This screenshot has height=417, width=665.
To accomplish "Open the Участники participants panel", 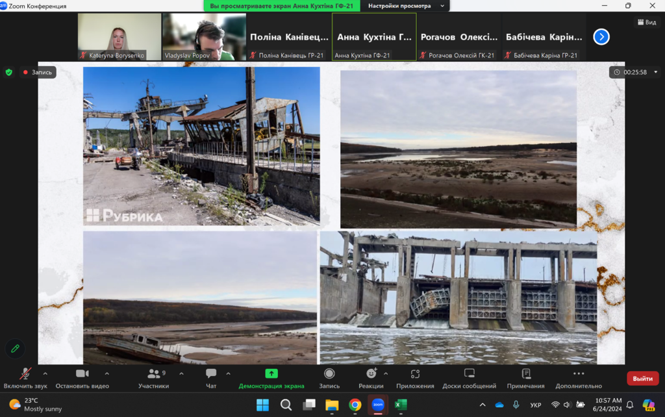I will click(153, 378).
